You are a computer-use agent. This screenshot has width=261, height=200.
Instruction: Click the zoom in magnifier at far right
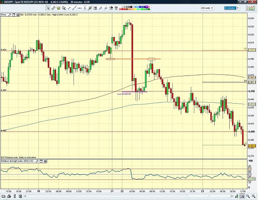pos(253,196)
